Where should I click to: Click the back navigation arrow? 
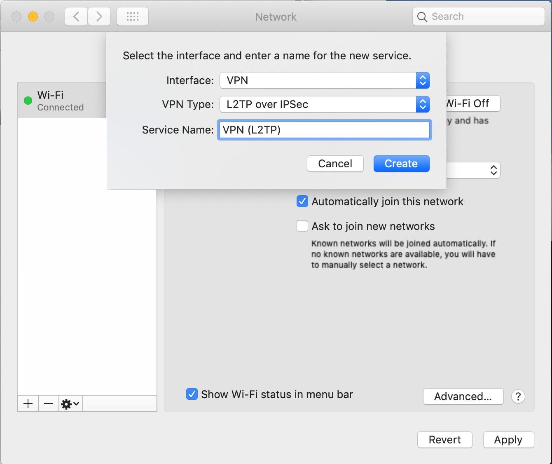coord(76,16)
